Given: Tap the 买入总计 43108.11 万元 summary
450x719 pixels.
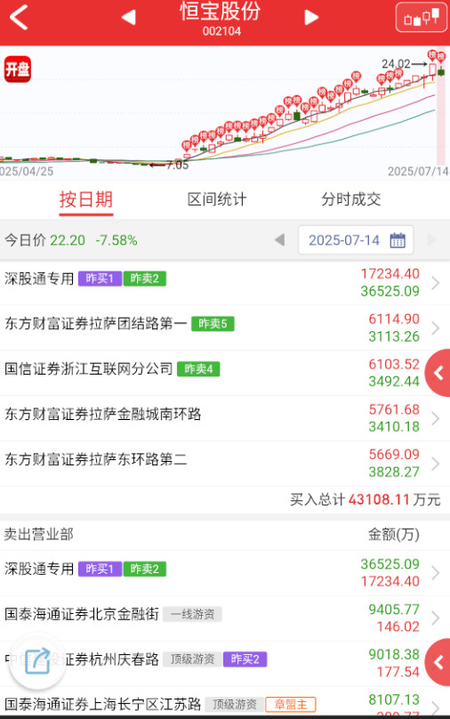Looking at the screenshot, I should point(366,499).
